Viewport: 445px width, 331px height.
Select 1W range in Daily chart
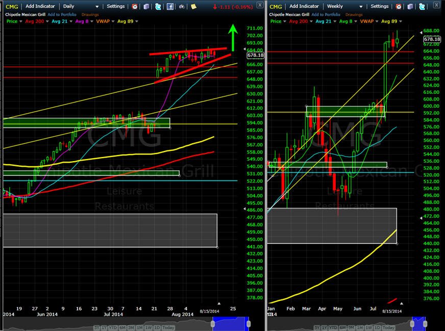tap(149, 327)
